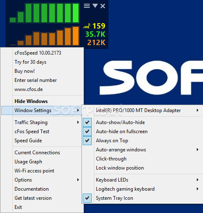Image resolution: width=203 pixels, height=213 pixels.
Task: Open the Auto-arrange windows menu item
Action: pos(121,150)
